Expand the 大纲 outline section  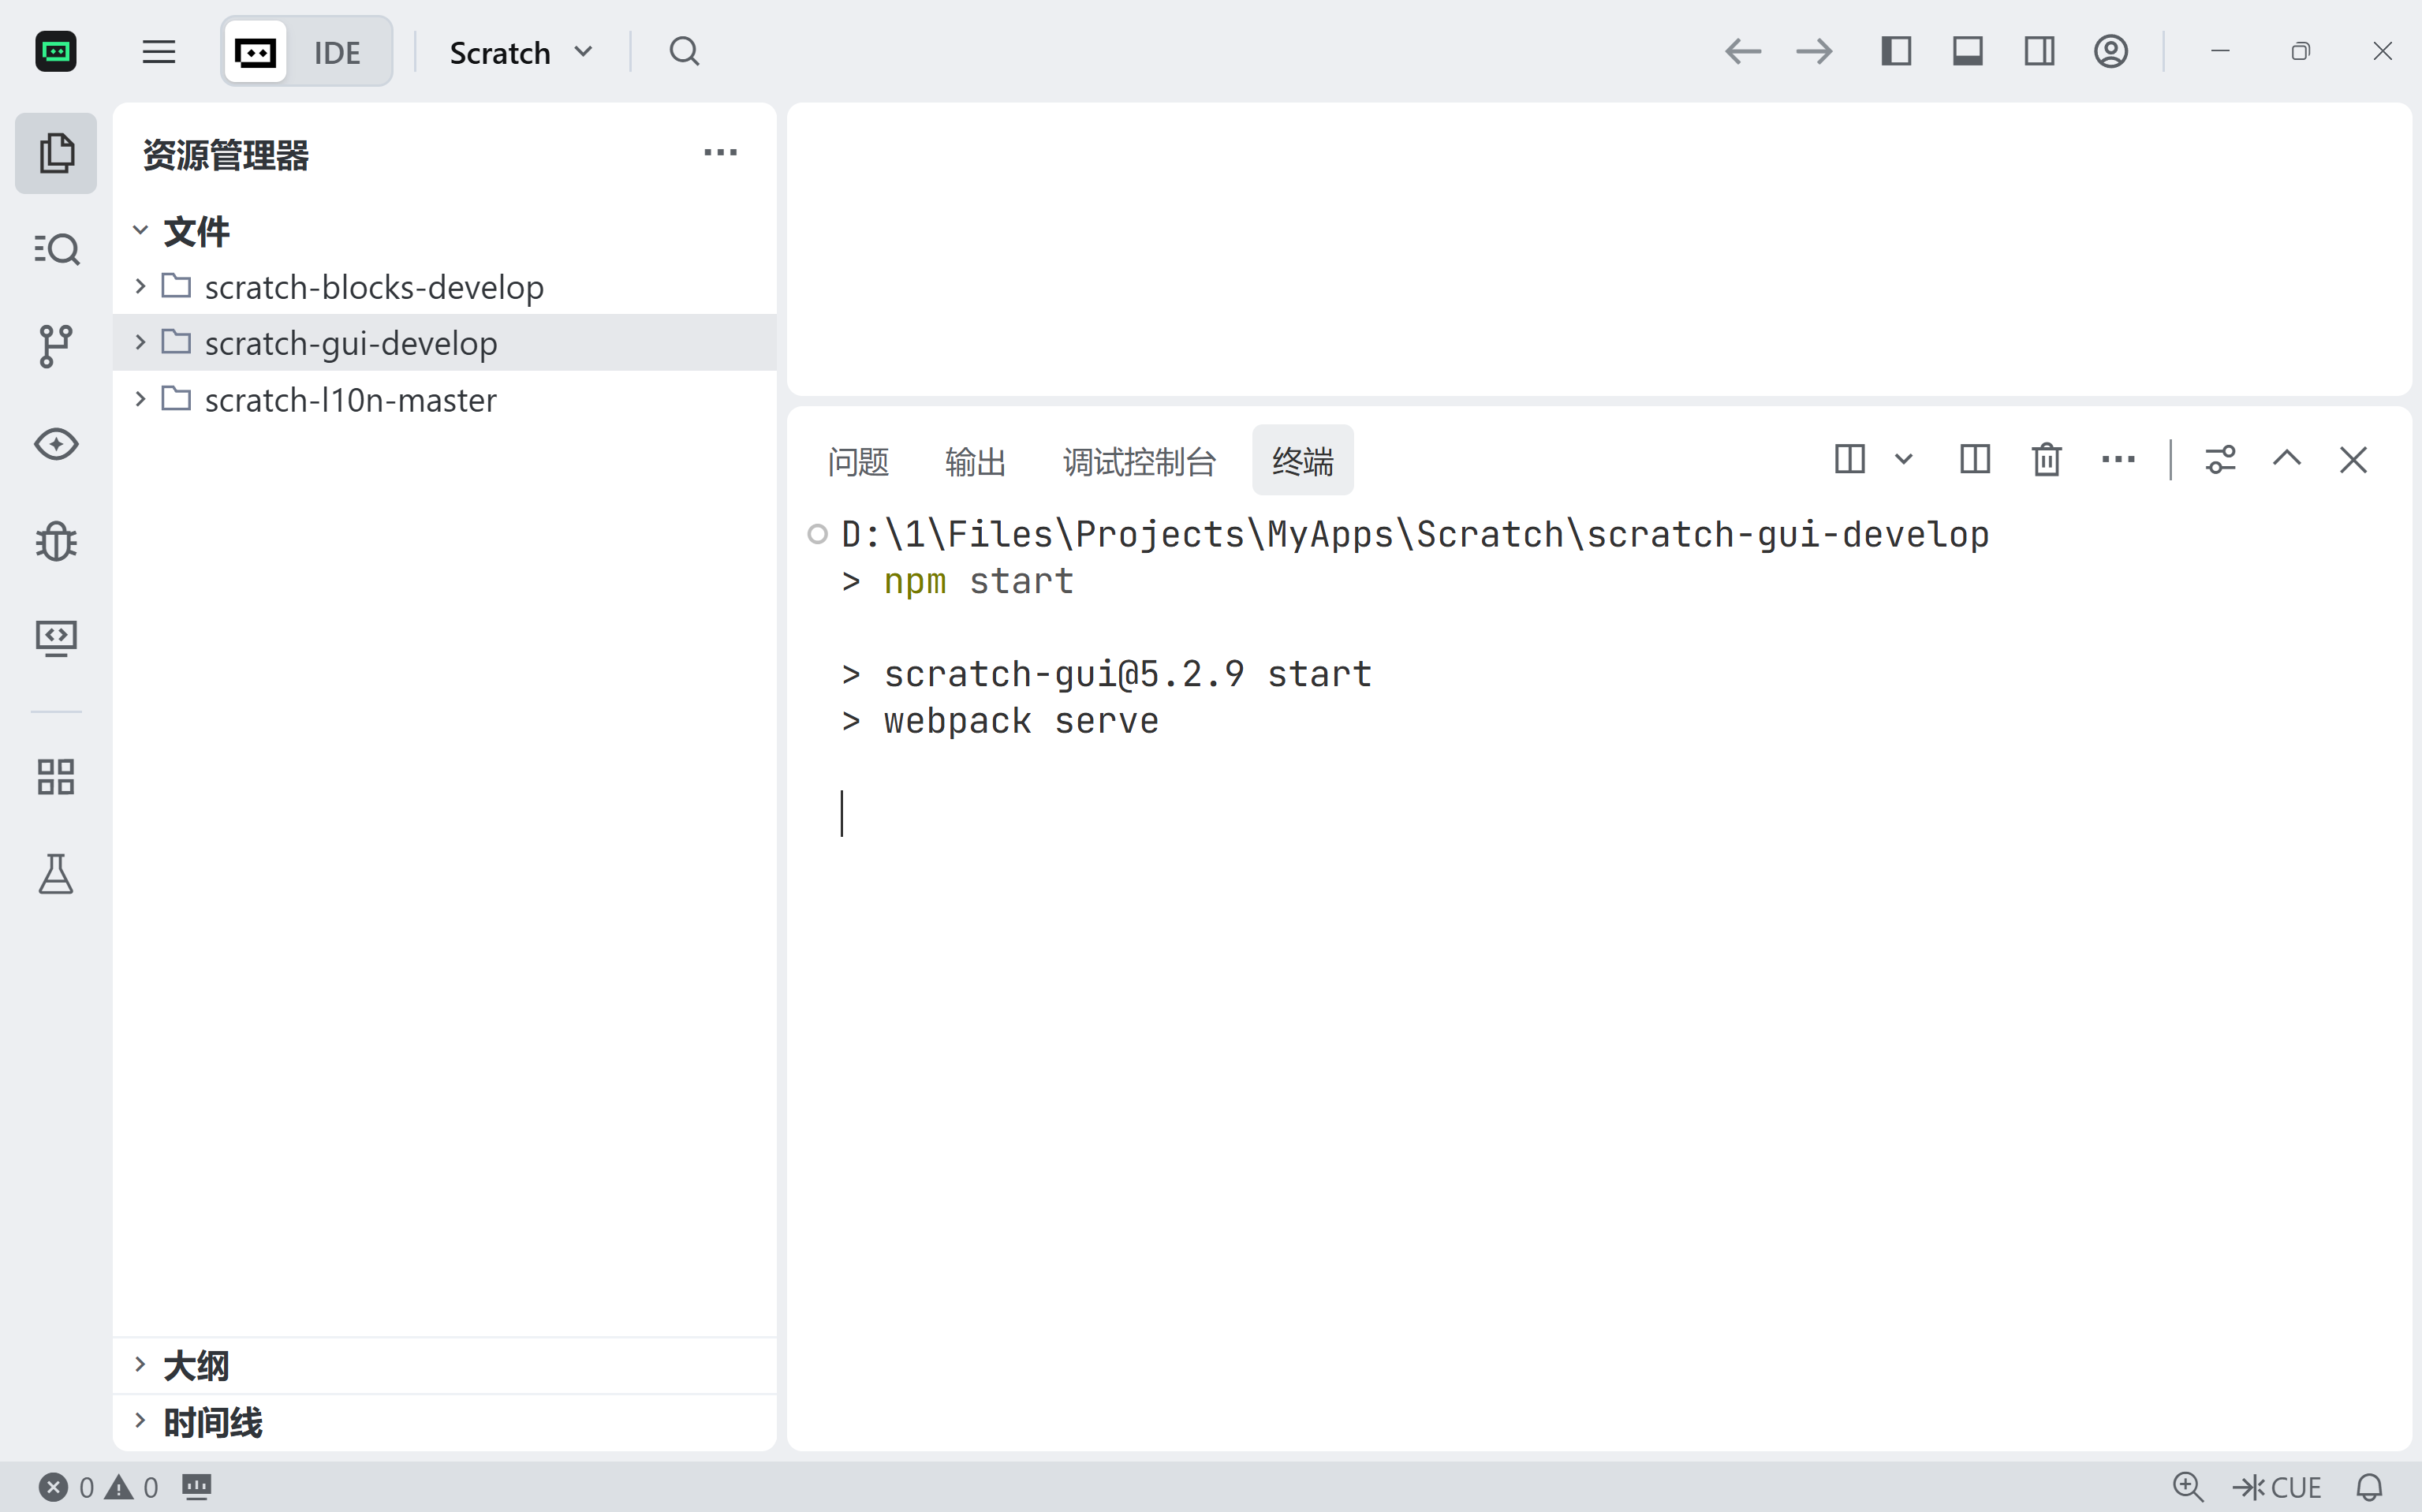pyautogui.click(x=195, y=1365)
